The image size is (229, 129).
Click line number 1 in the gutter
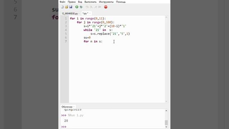66,18
